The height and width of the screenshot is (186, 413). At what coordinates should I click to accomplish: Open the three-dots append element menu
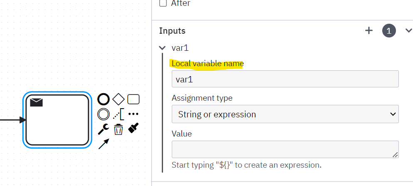133,114
